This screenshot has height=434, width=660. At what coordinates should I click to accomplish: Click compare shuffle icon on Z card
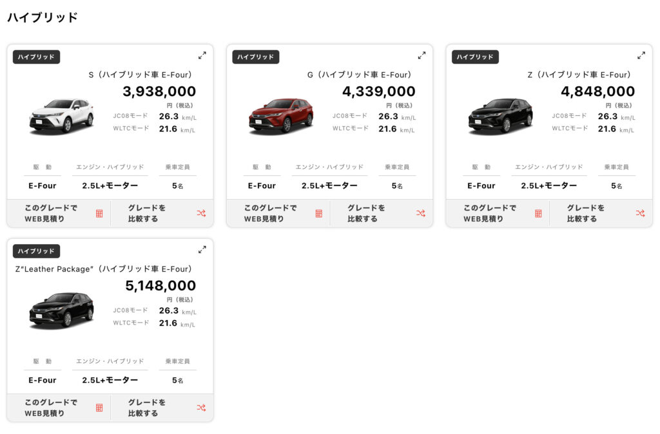pos(640,213)
